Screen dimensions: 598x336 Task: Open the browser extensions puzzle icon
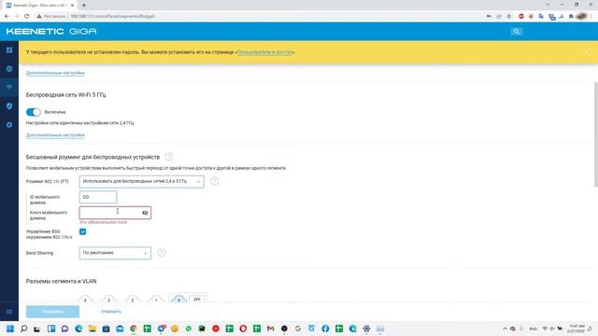pyautogui.click(x=571, y=17)
